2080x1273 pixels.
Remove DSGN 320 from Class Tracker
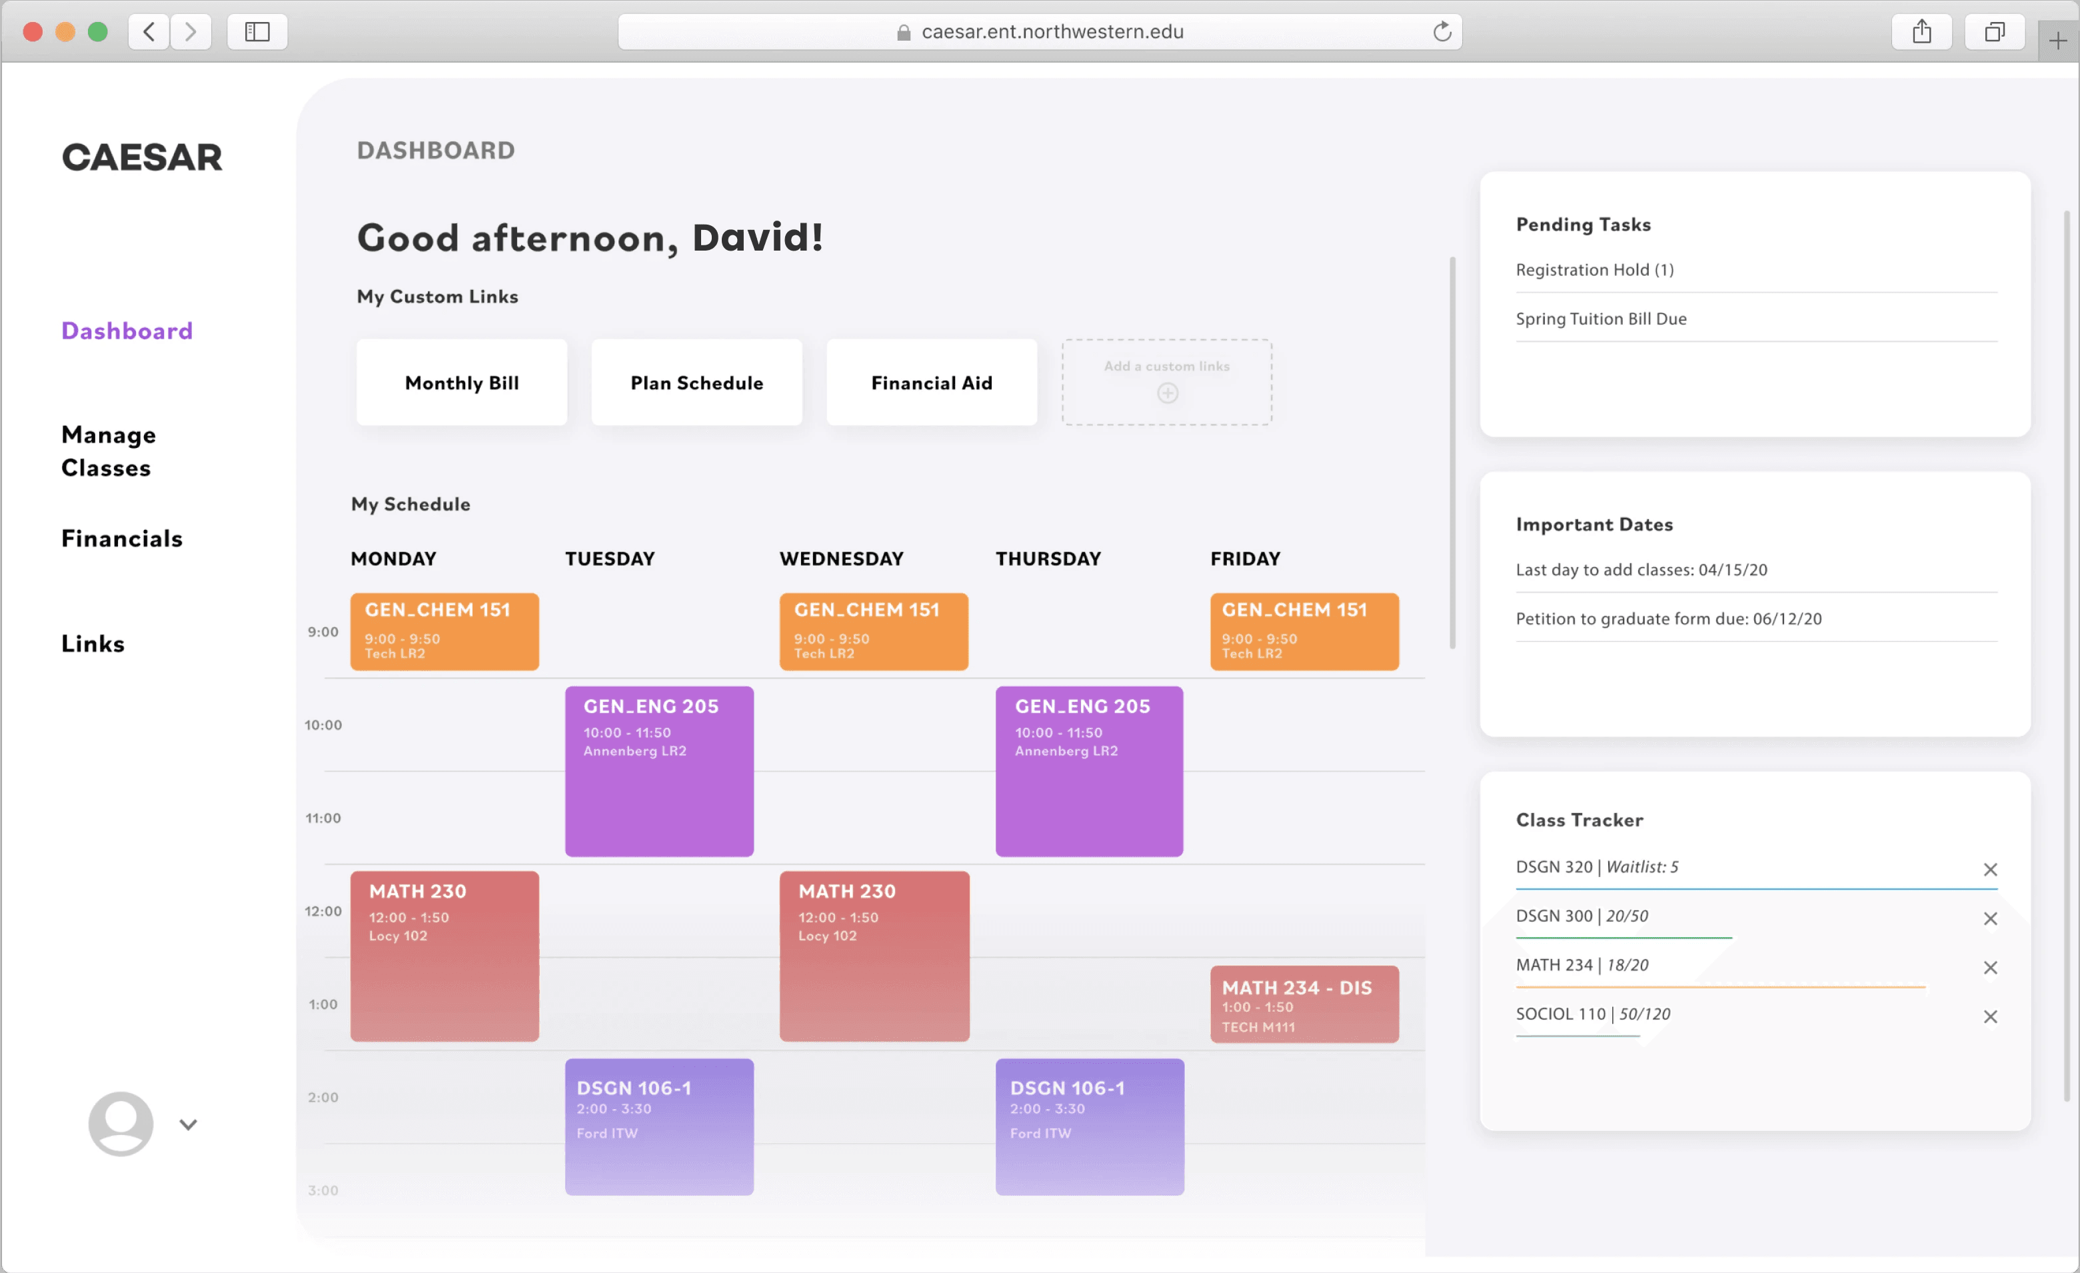(x=1989, y=870)
